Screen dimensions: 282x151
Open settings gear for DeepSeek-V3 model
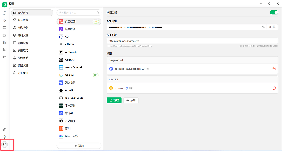click(148, 69)
